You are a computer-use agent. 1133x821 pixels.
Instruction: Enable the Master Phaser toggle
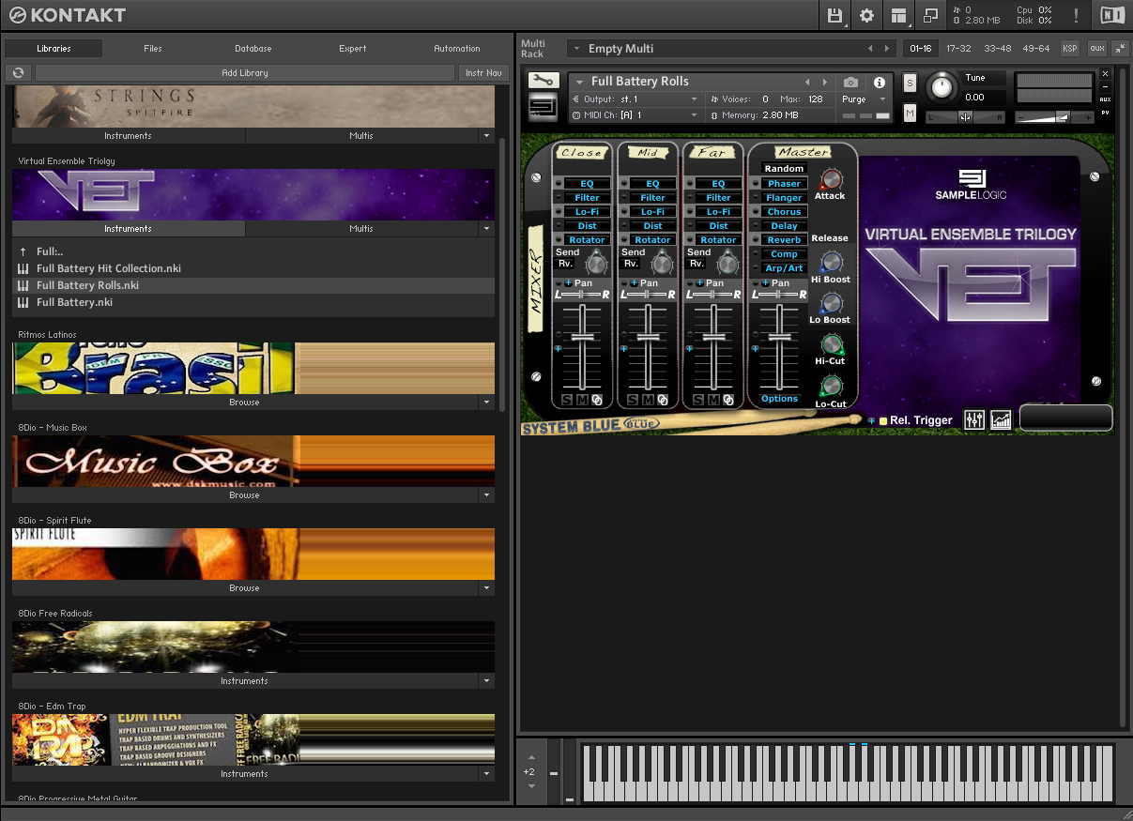tap(756, 184)
